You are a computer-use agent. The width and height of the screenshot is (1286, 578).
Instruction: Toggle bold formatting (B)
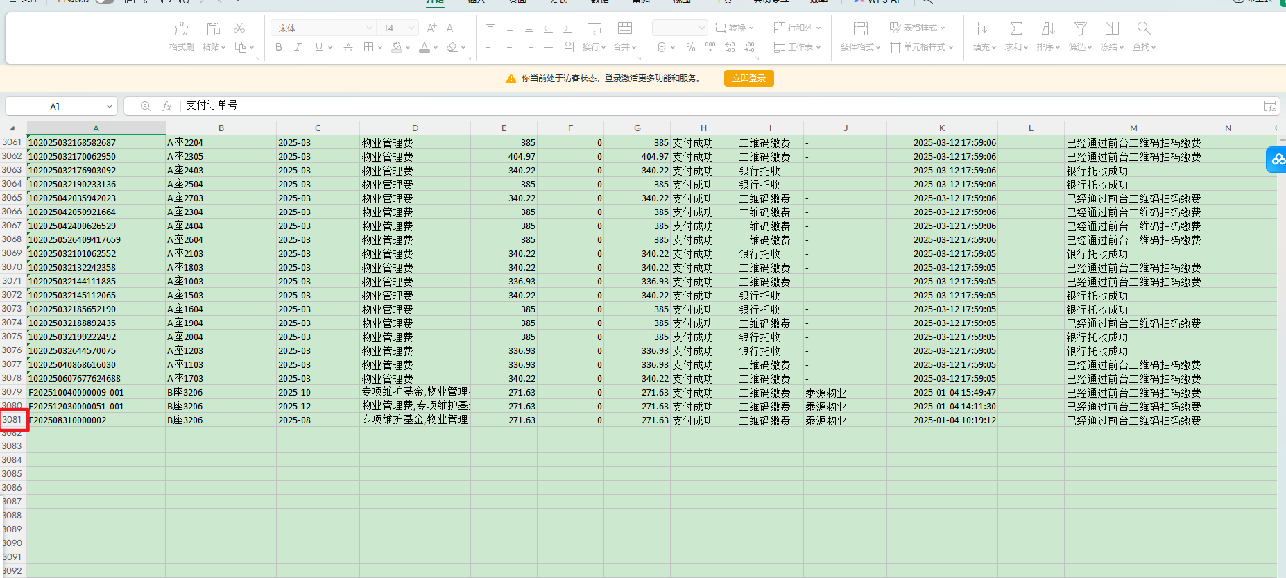click(279, 47)
